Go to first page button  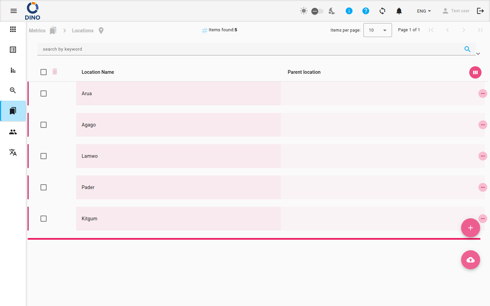point(431,30)
